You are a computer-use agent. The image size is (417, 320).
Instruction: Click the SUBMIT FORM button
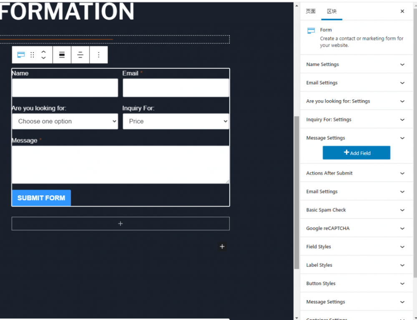pos(41,198)
